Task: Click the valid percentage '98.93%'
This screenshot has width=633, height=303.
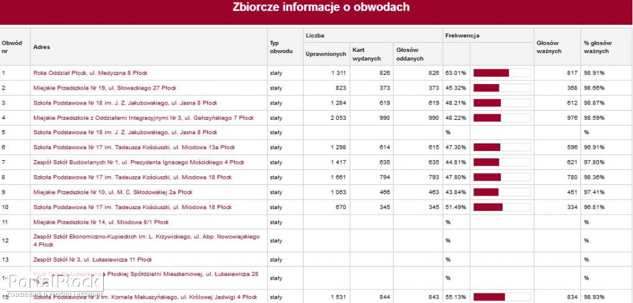Action: pos(594,297)
